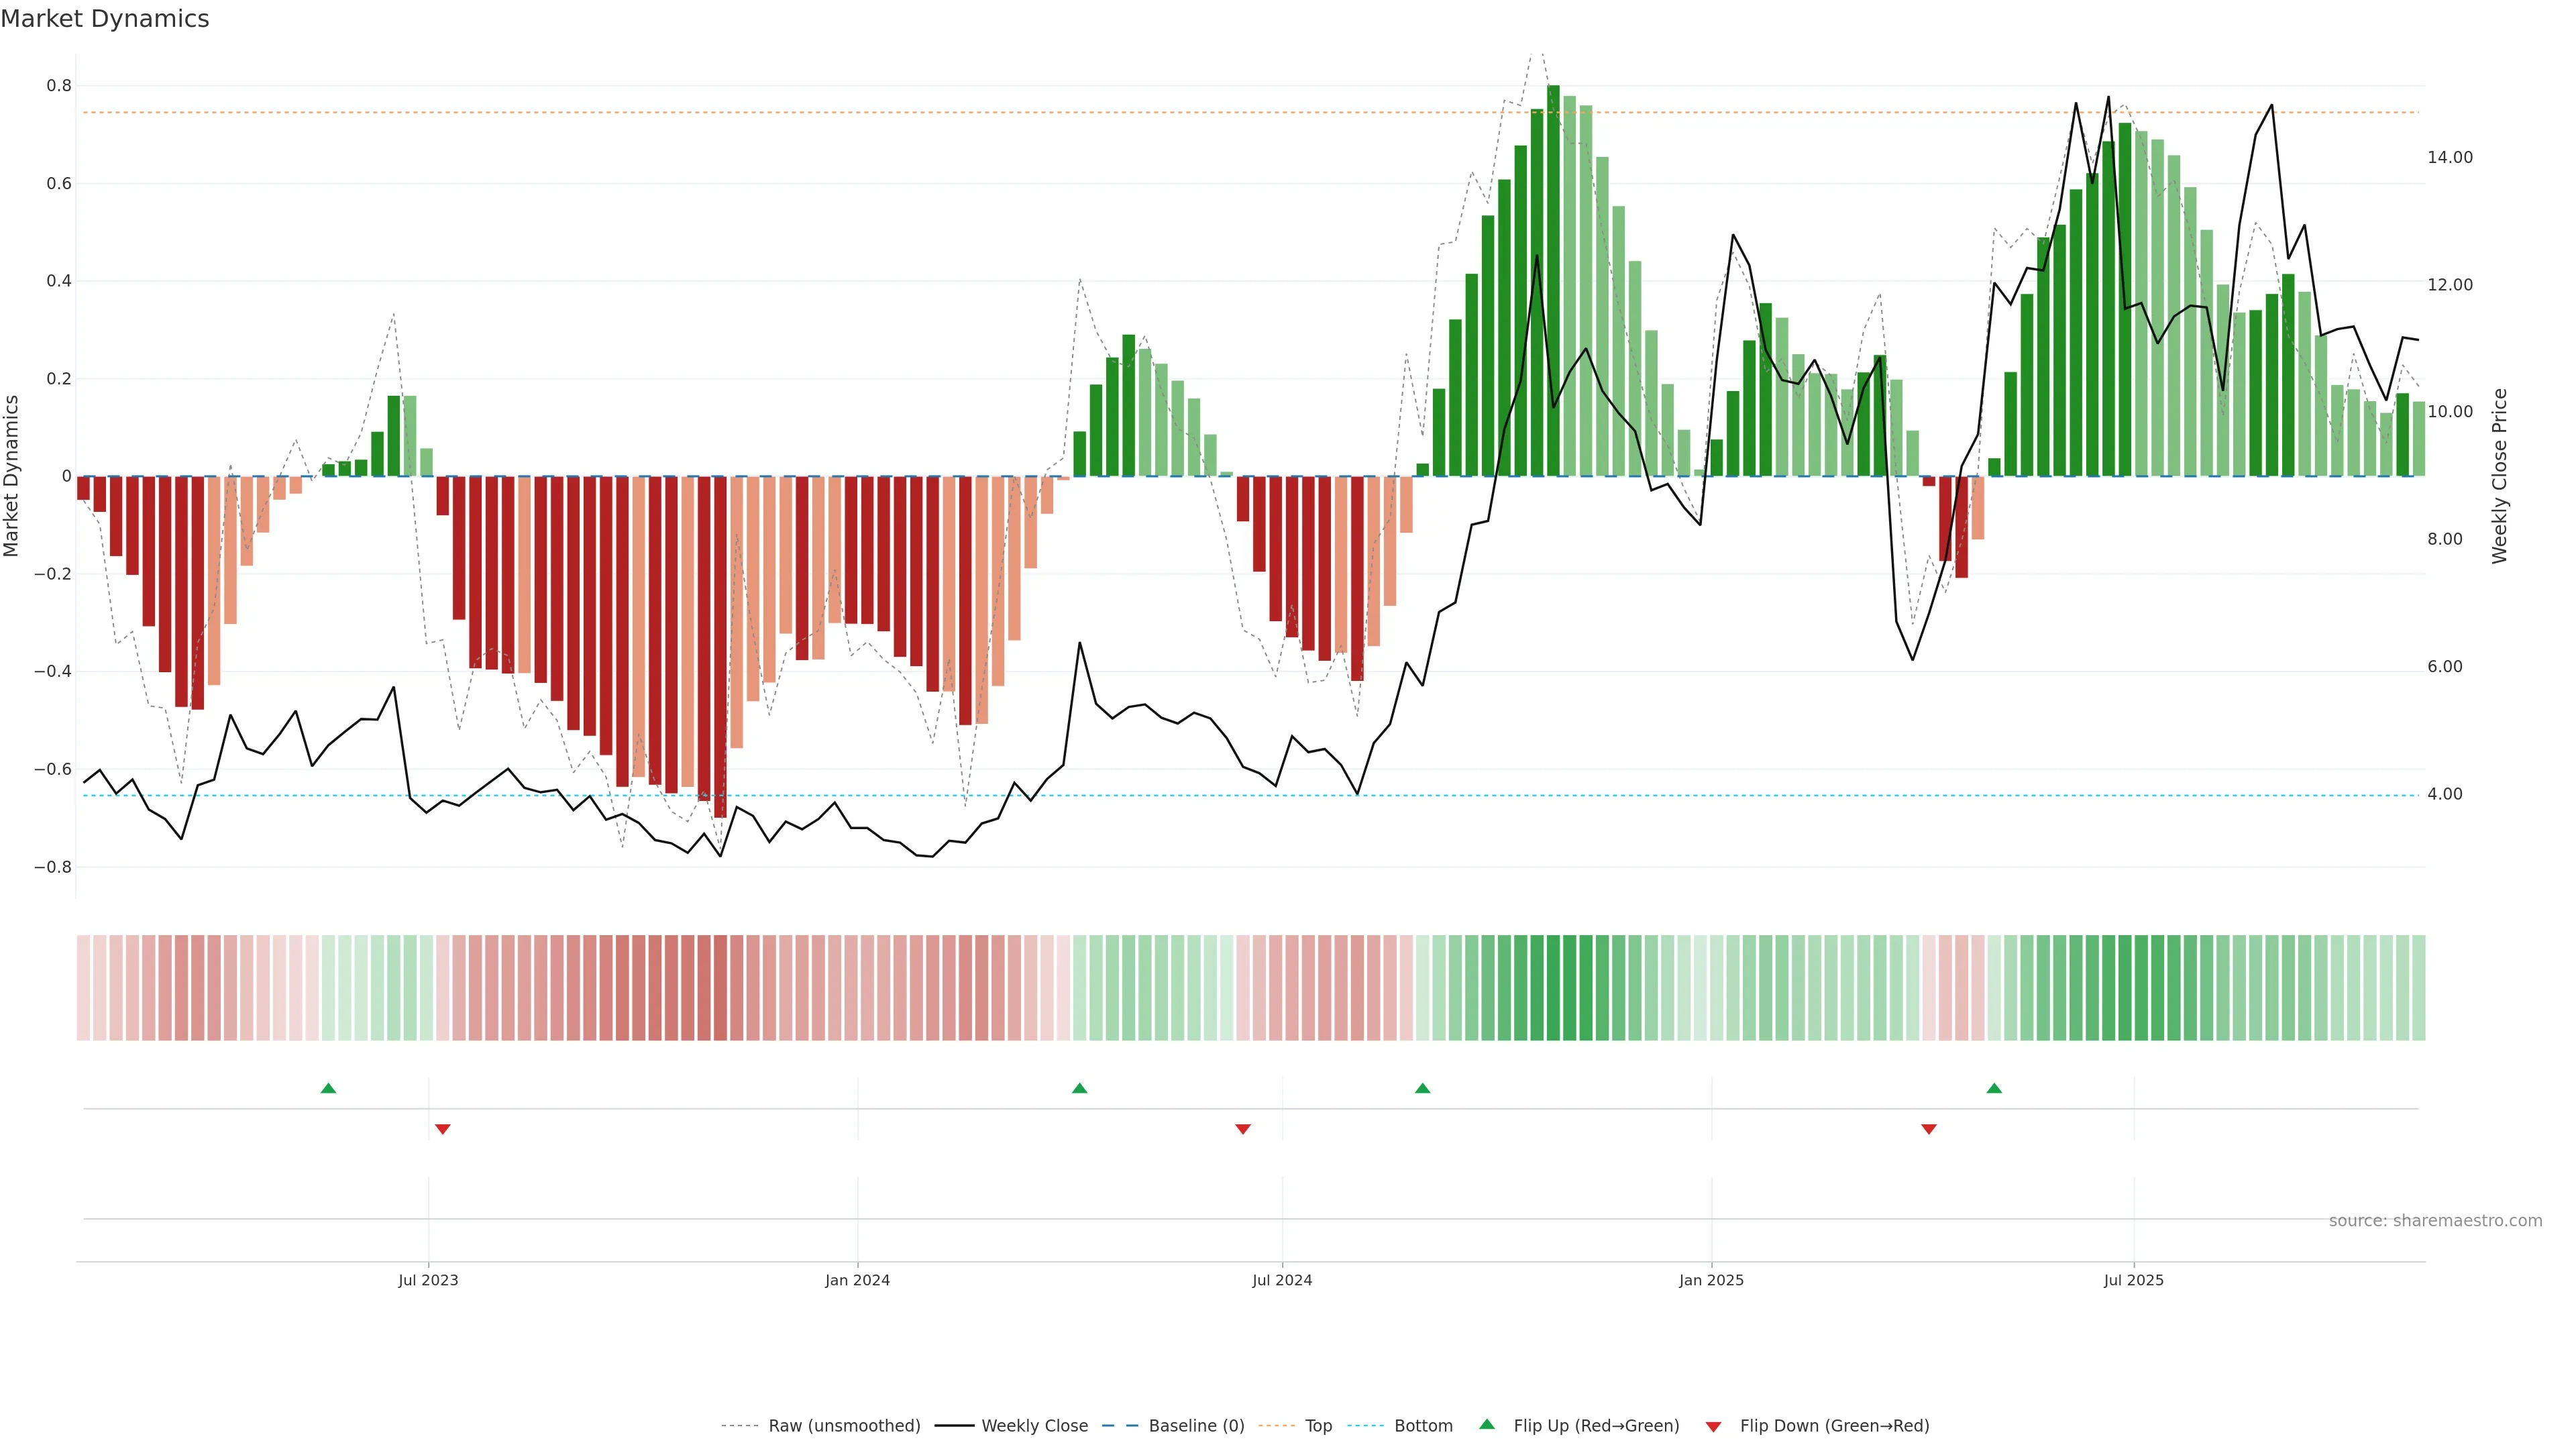Hide the Top threshold line via legend

click(x=1318, y=1426)
